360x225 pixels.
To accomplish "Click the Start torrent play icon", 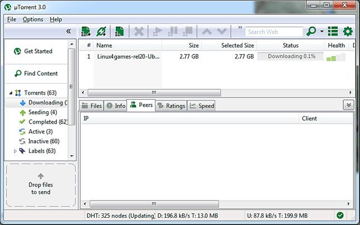I will [157, 31].
